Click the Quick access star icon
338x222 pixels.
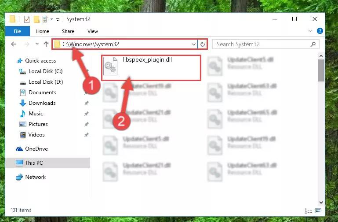coord(20,61)
